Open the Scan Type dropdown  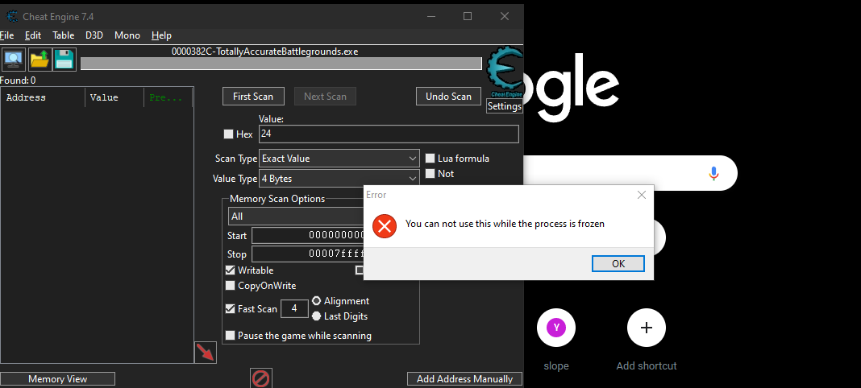pos(339,159)
